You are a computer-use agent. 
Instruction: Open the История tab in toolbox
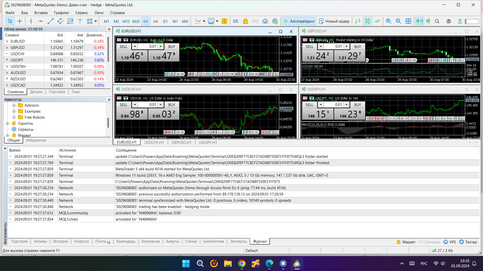pos(60,241)
